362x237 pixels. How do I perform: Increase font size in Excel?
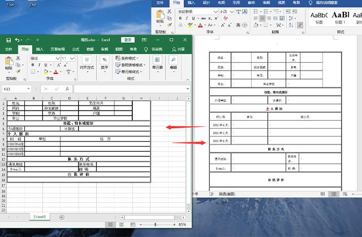[x=59, y=65]
